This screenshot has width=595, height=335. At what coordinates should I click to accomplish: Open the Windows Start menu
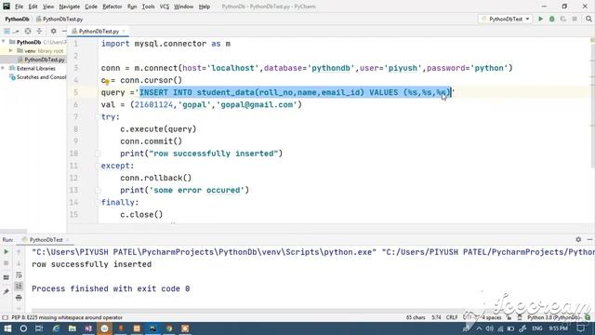click(x=7, y=328)
